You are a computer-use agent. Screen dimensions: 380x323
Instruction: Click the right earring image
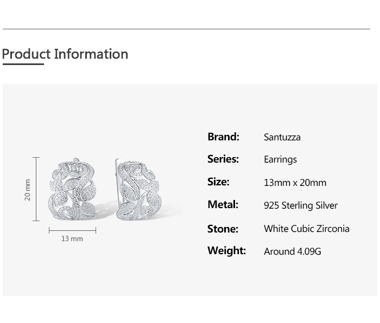click(136, 190)
